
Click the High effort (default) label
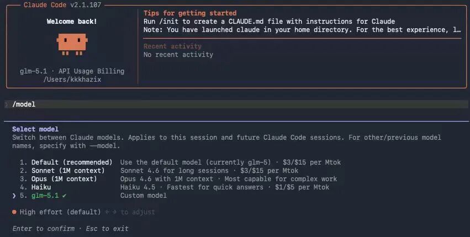(x=60, y=212)
